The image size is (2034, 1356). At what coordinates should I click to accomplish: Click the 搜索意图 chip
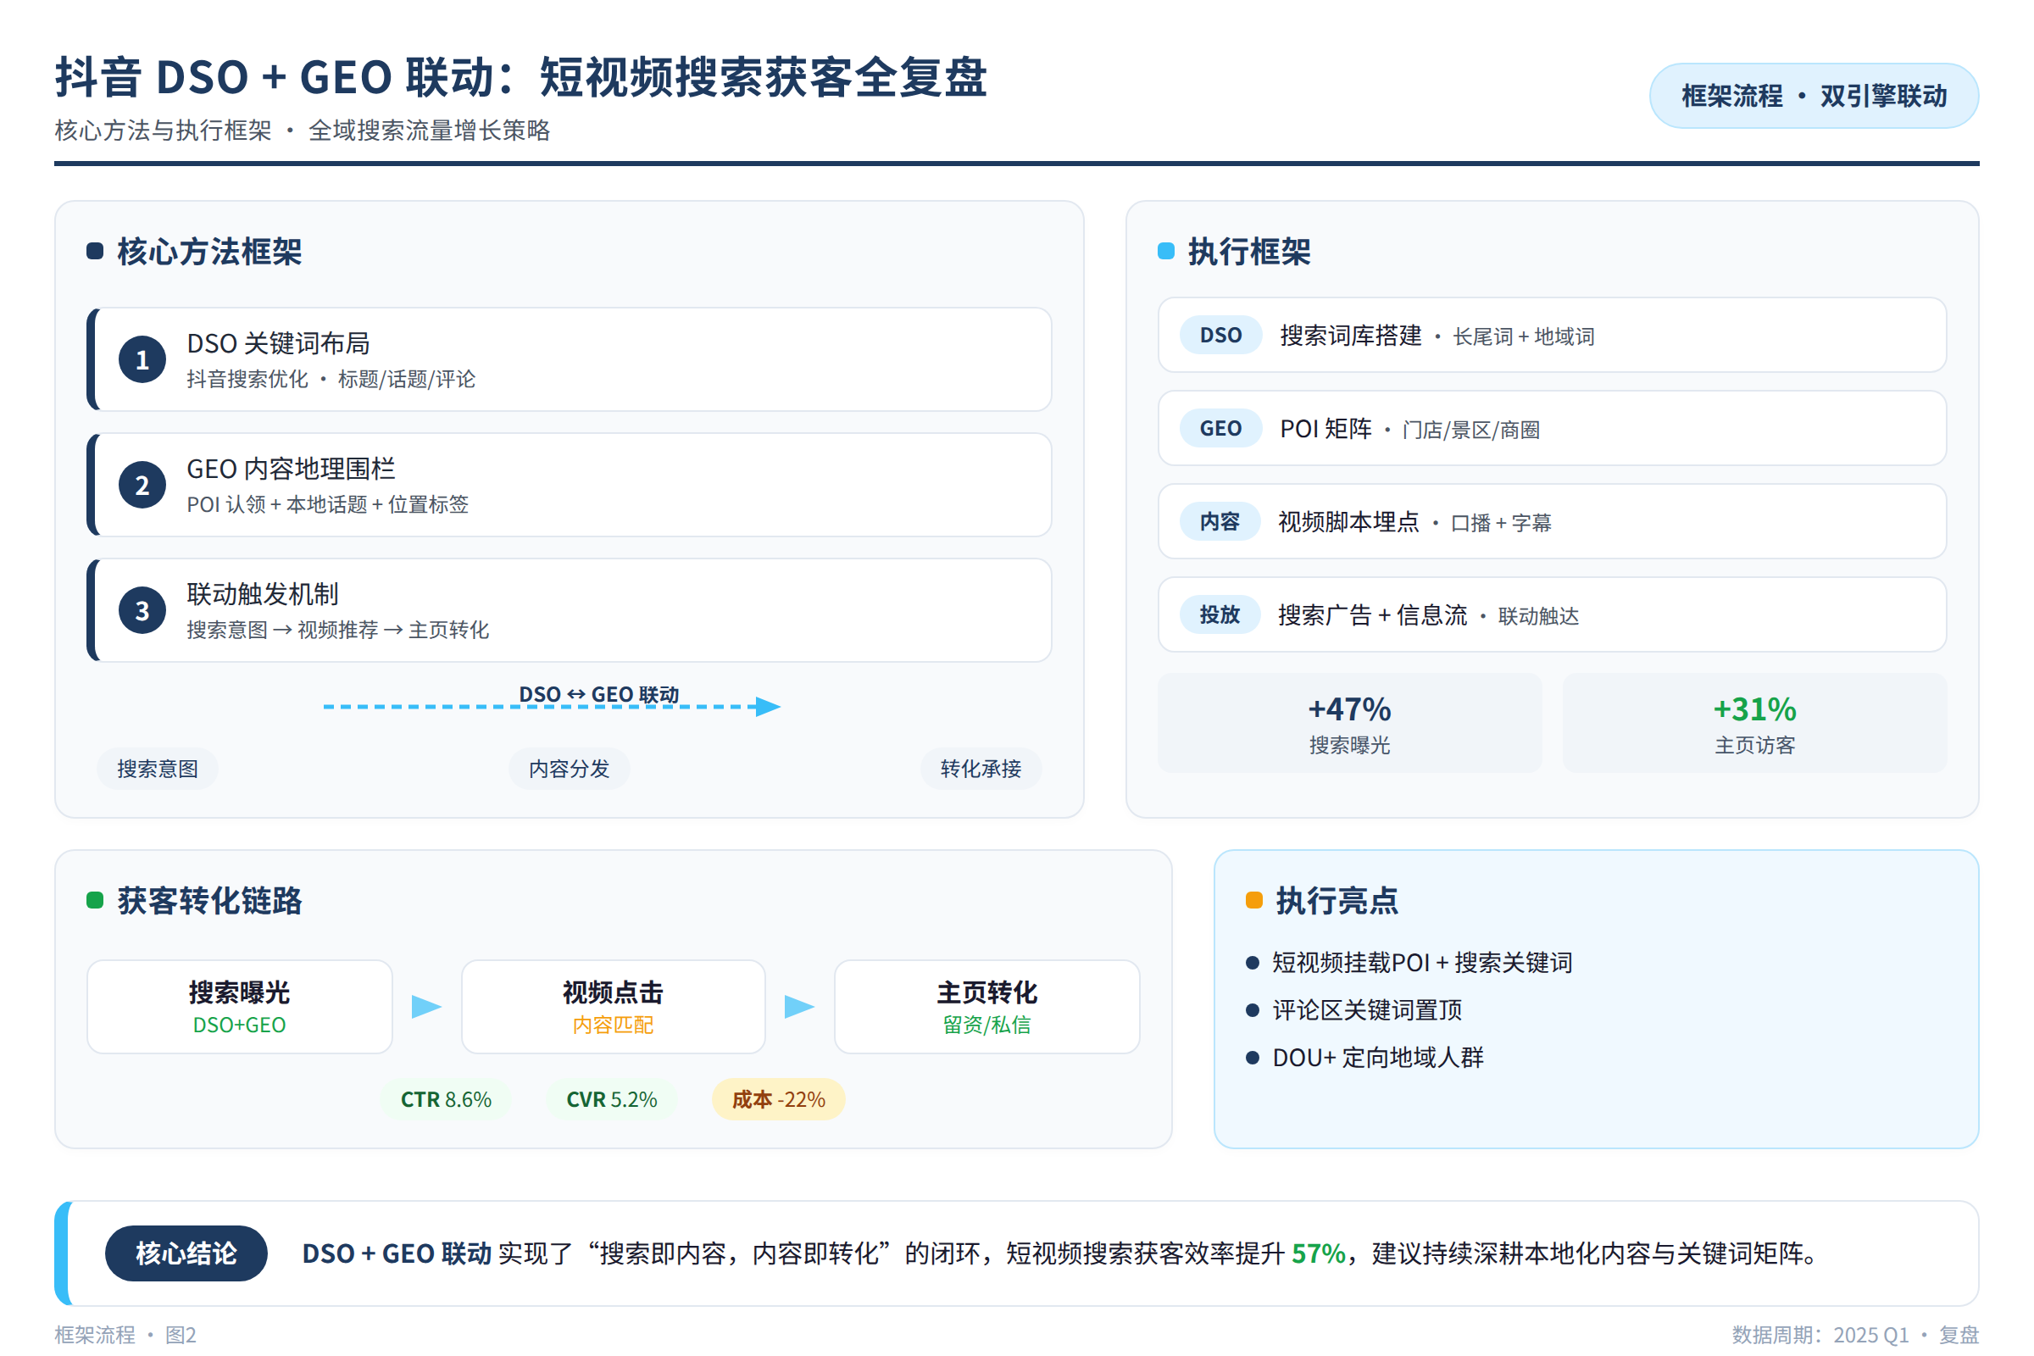click(158, 769)
